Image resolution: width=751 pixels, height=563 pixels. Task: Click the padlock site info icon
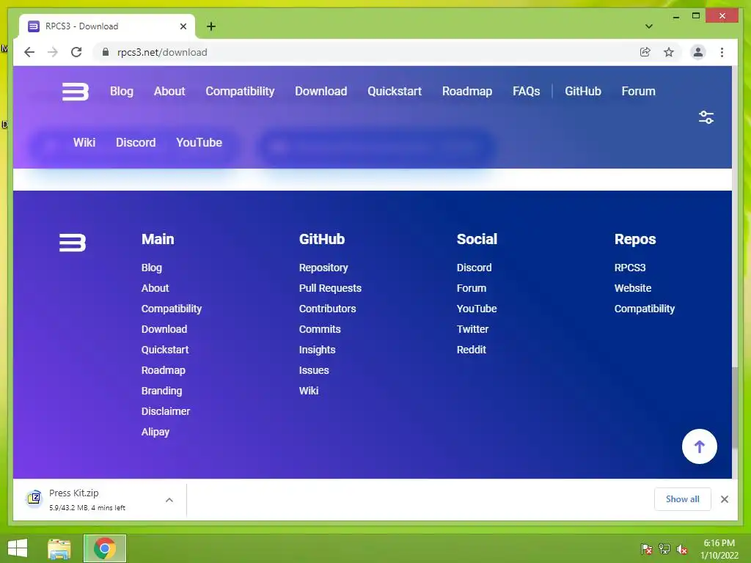point(106,52)
